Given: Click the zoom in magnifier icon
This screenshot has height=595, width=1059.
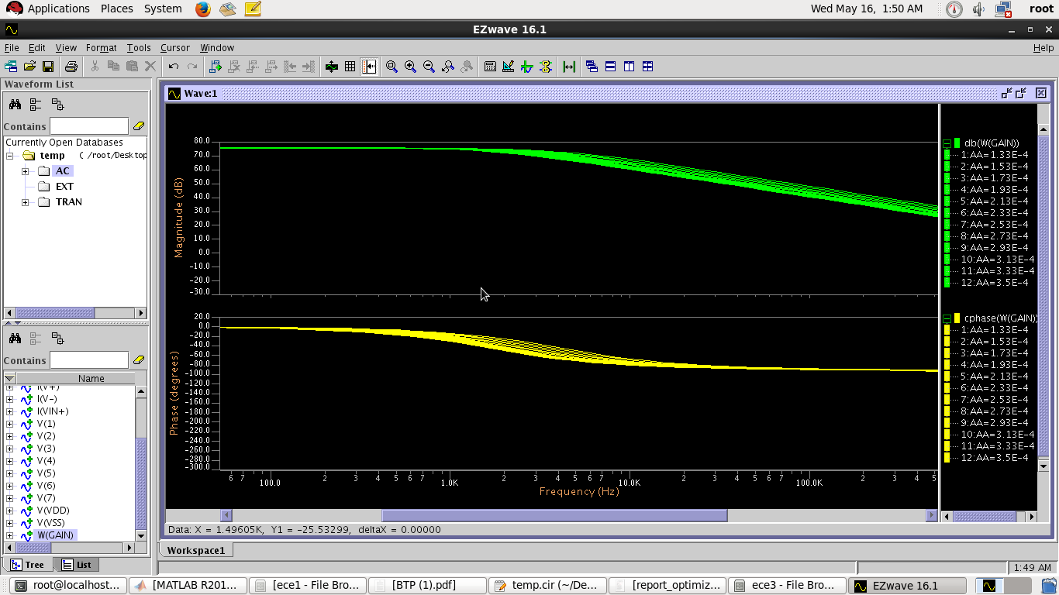Looking at the screenshot, I should pos(410,67).
